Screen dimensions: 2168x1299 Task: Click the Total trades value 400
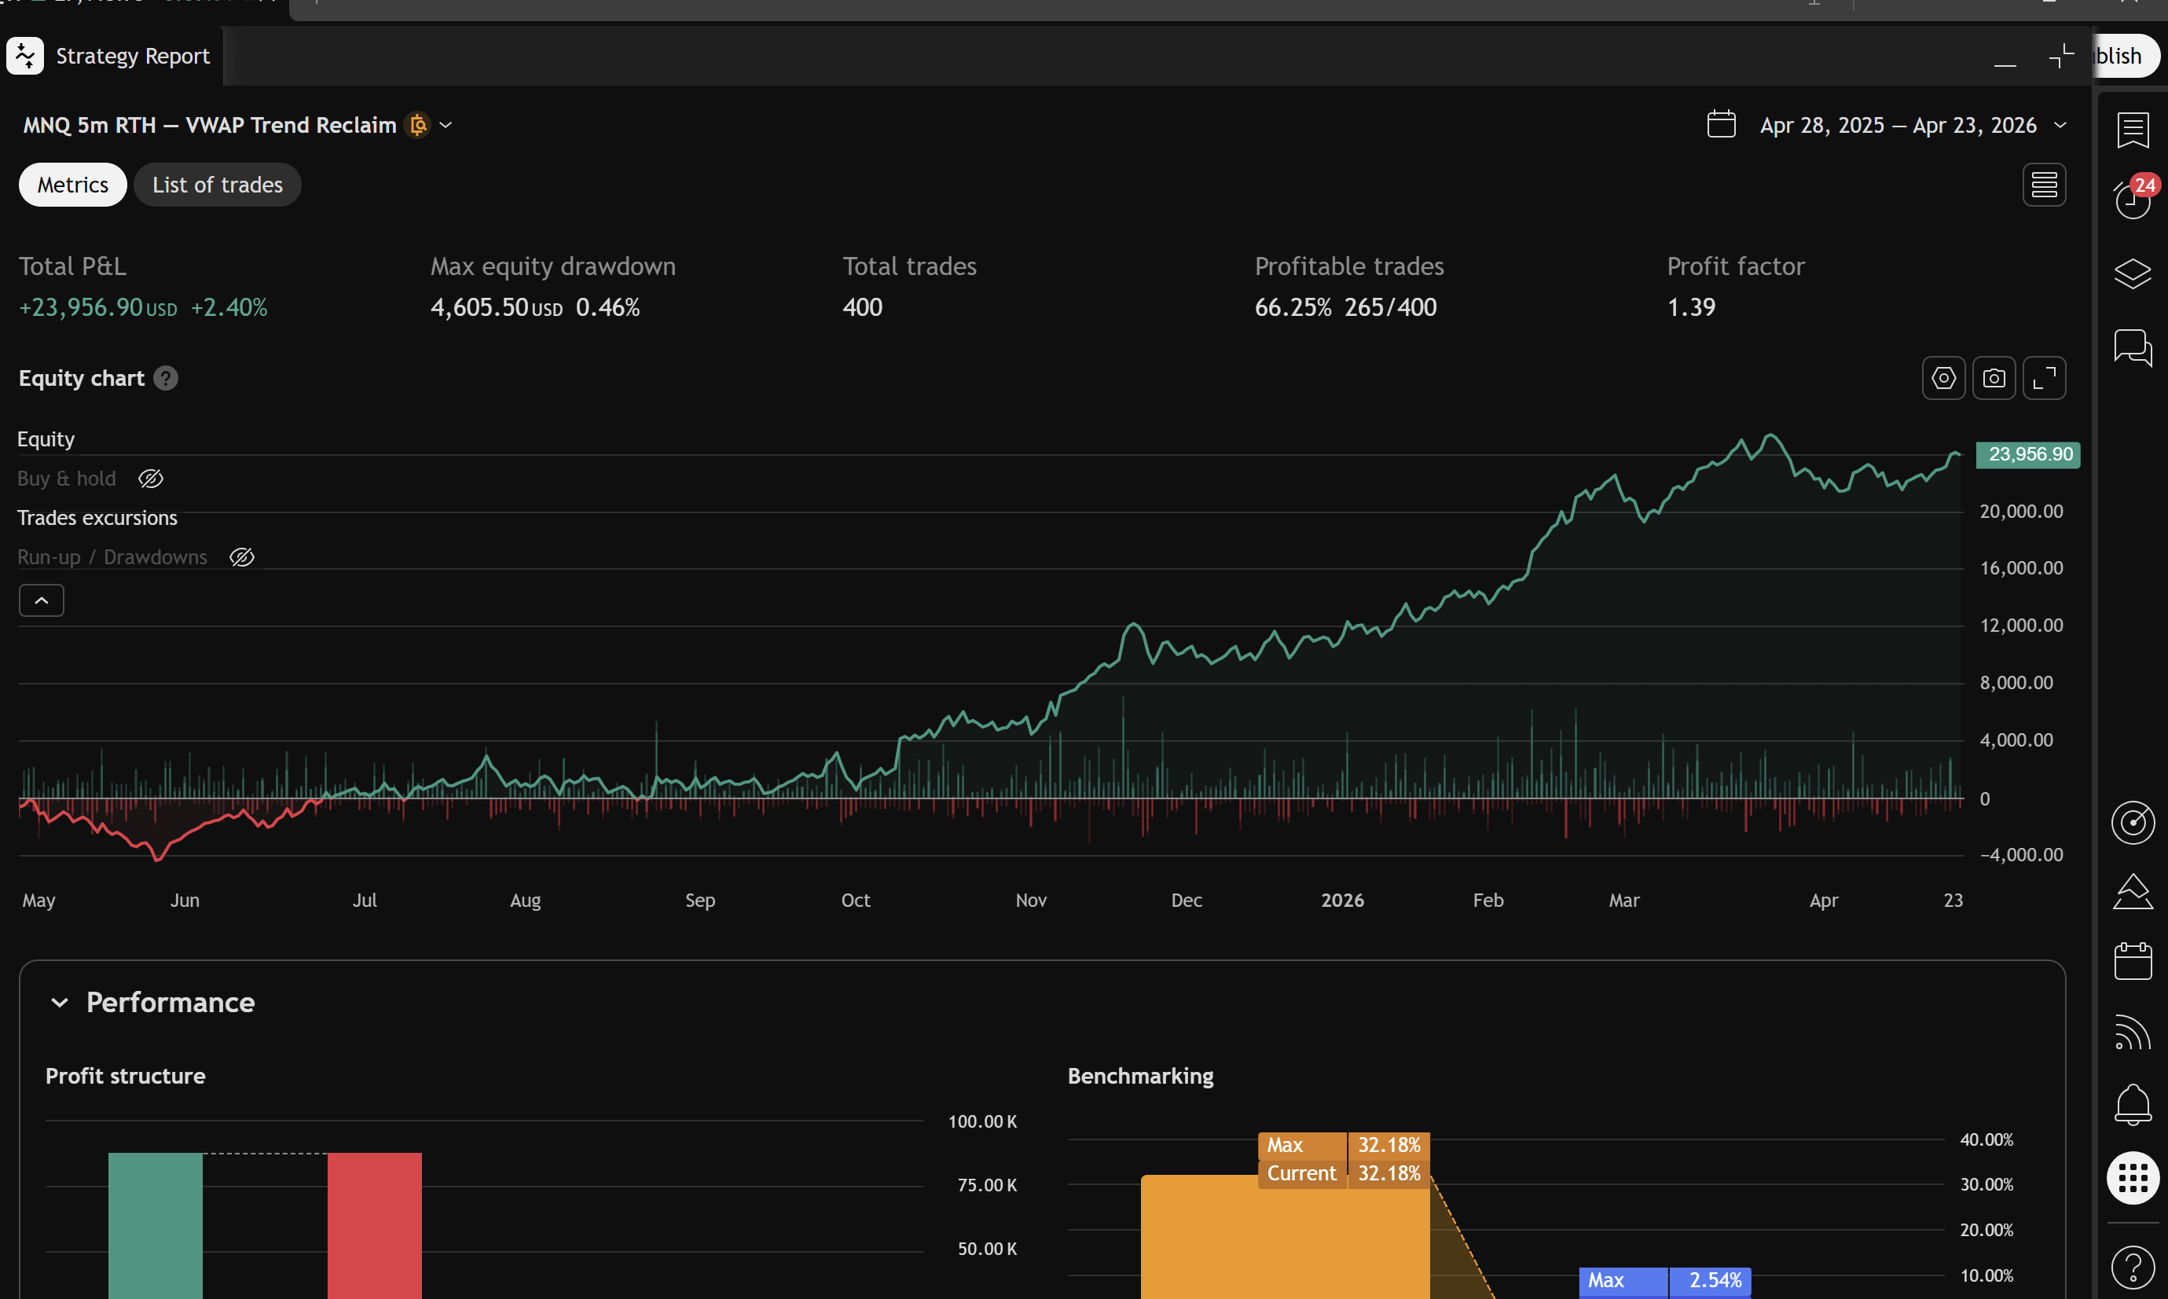(862, 307)
